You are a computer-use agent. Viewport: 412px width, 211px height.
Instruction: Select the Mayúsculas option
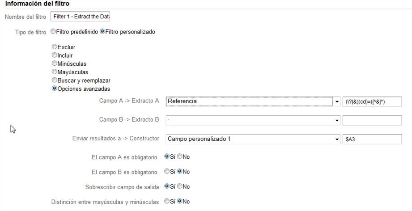tap(55, 72)
